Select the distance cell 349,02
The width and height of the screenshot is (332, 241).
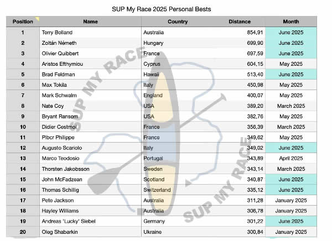[x=251, y=148]
